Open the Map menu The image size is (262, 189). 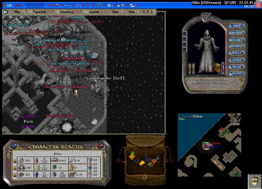[17, 12]
